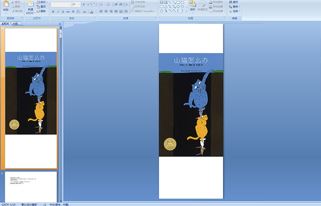This screenshot has width=321, height=206.
Task: Open the font name combo box
Action: (x=61, y=4)
